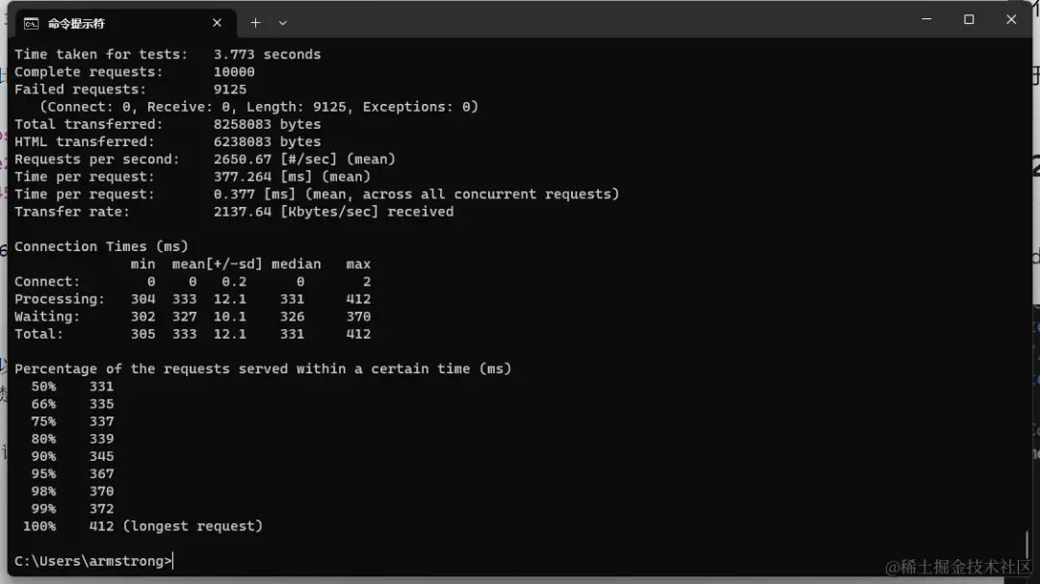Click the C:\Users\armstrong> prompt line
The height and width of the screenshot is (584, 1040).
click(x=93, y=561)
